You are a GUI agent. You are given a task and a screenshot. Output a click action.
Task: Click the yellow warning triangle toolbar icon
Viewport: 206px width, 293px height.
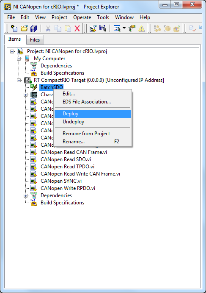coord(142,28)
